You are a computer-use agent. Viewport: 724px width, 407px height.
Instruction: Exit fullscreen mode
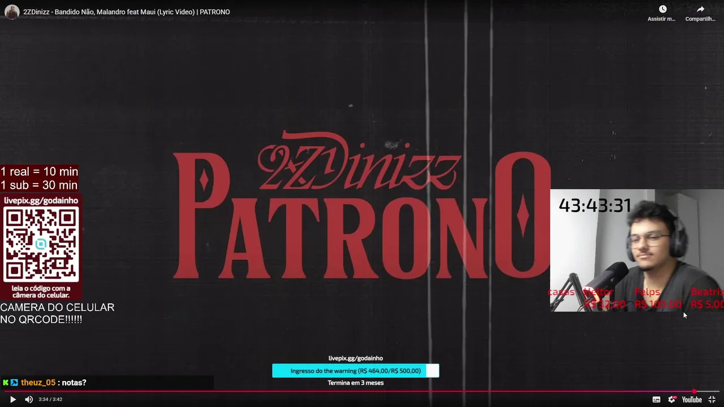point(712,399)
